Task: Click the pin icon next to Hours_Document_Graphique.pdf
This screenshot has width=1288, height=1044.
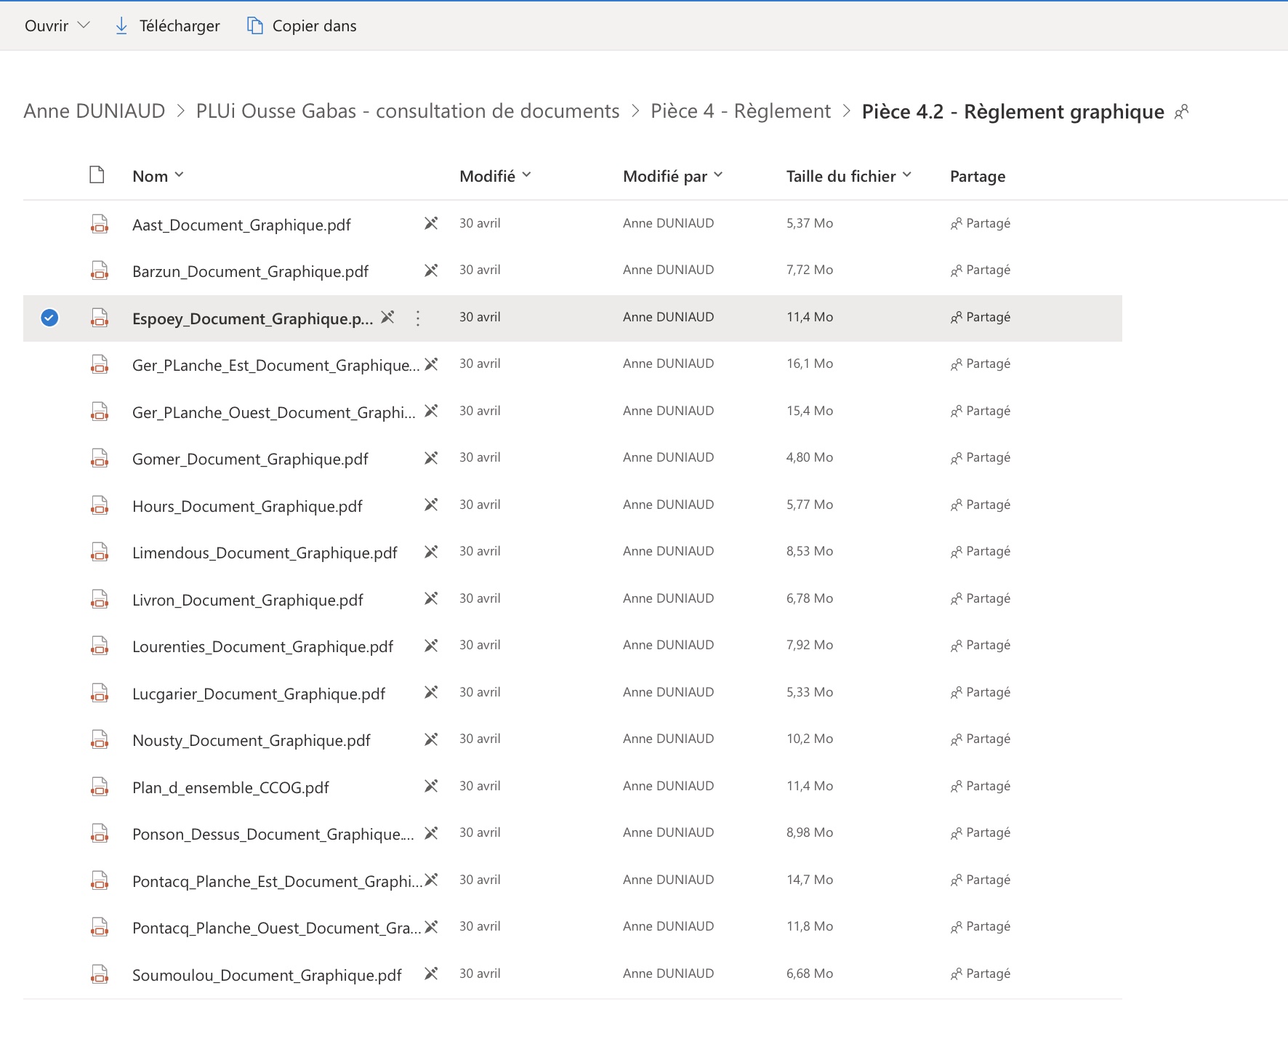Action: coord(431,505)
